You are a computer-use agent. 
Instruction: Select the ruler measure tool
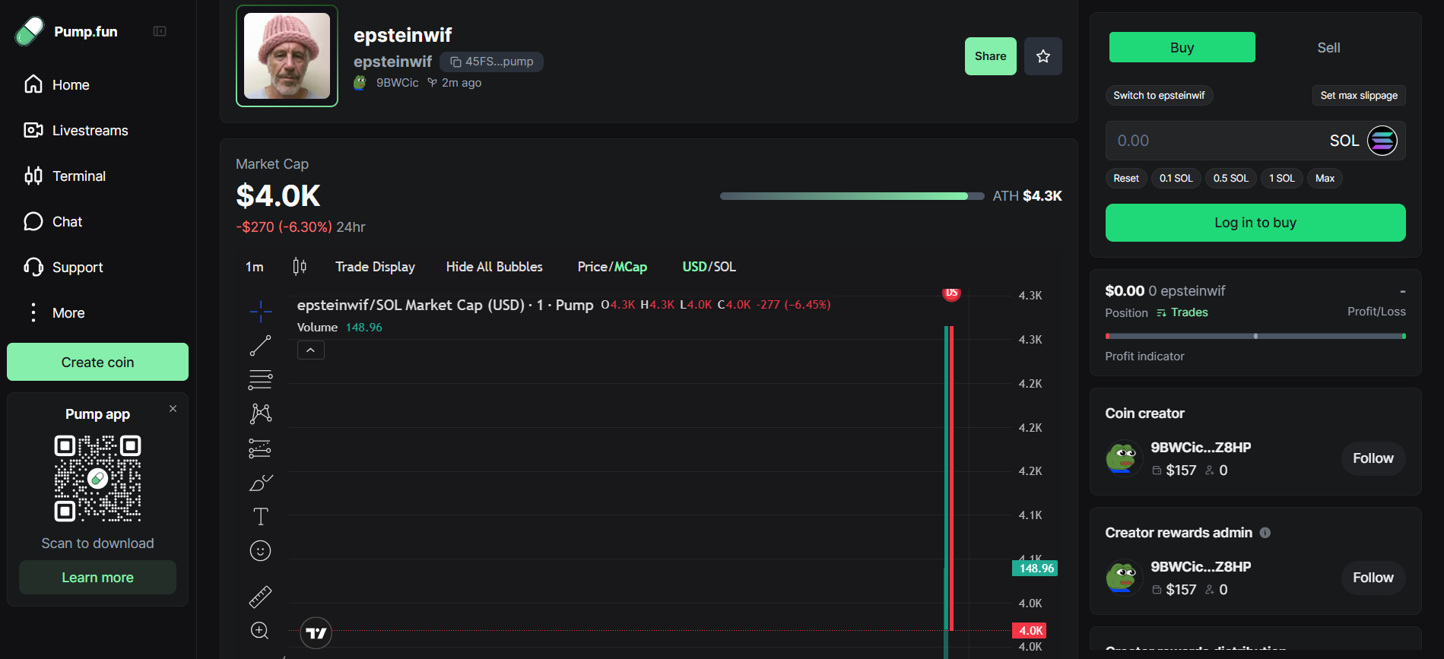(261, 597)
